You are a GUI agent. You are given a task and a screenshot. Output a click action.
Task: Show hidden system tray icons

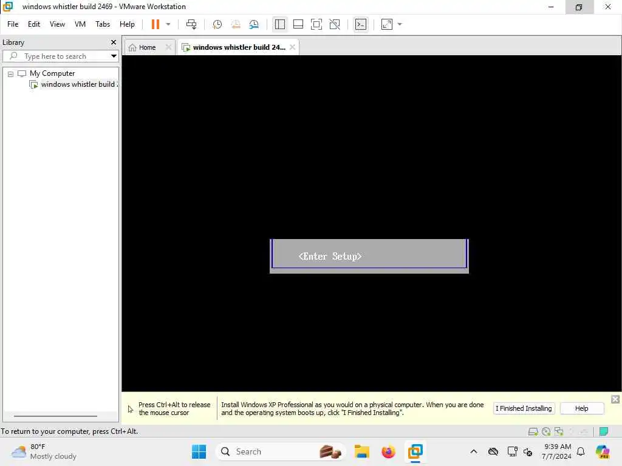click(x=474, y=451)
